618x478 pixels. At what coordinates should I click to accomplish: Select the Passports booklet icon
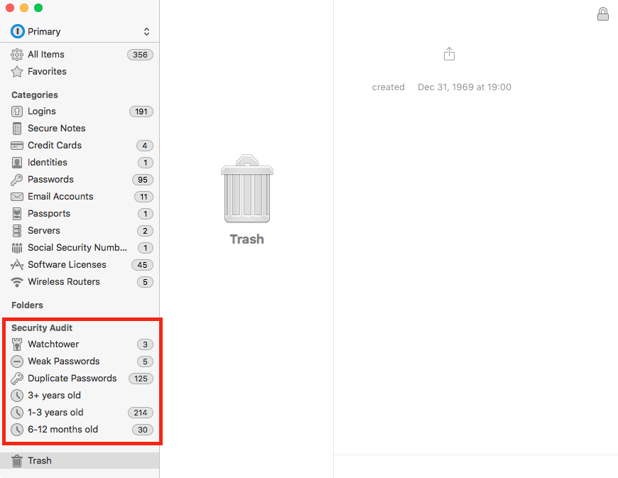coord(17,214)
